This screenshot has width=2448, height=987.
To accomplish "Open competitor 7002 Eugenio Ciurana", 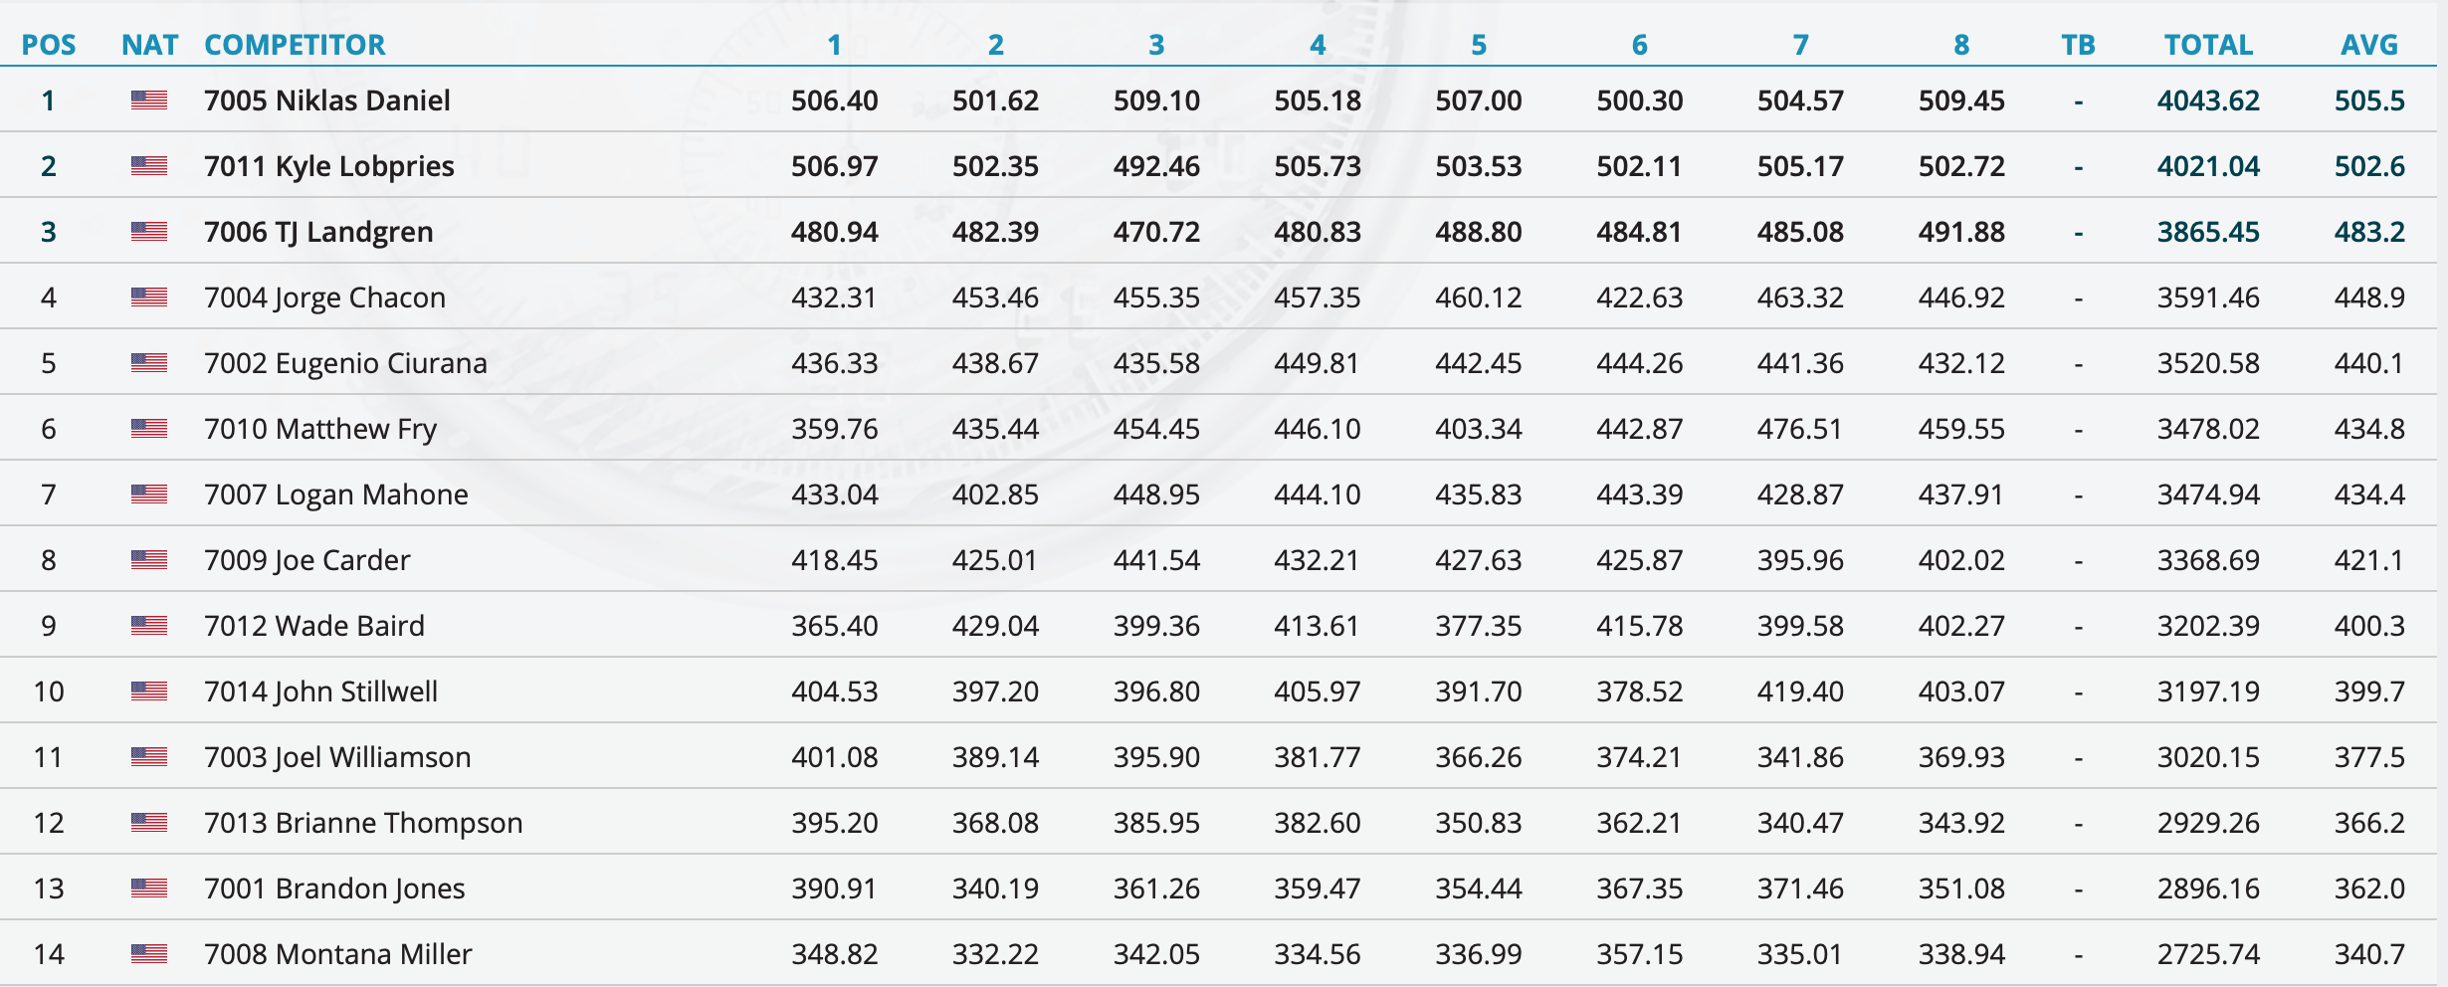I will tap(345, 363).
